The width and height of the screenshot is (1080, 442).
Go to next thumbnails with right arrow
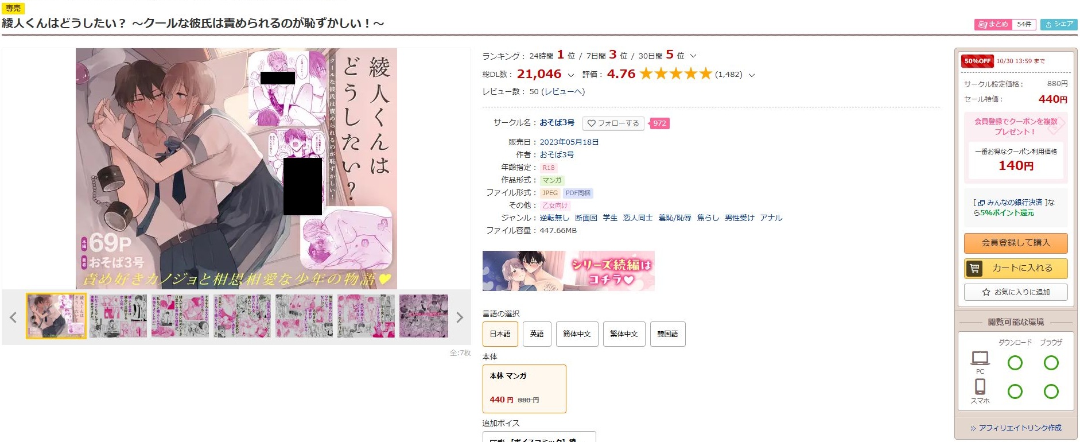(459, 317)
